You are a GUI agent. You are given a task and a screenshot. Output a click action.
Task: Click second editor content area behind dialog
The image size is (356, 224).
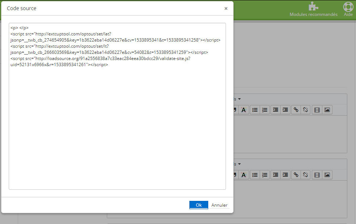pos(290,199)
